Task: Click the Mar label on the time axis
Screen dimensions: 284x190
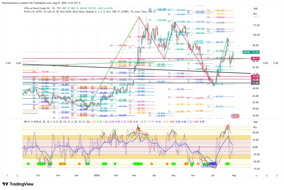Action: tap(134, 175)
